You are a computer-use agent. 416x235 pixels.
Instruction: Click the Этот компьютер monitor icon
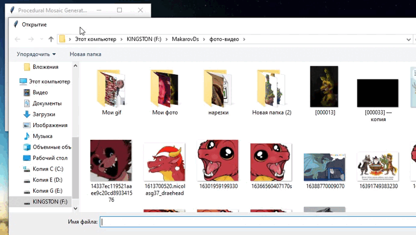pyautogui.click(x=23, y=81)
